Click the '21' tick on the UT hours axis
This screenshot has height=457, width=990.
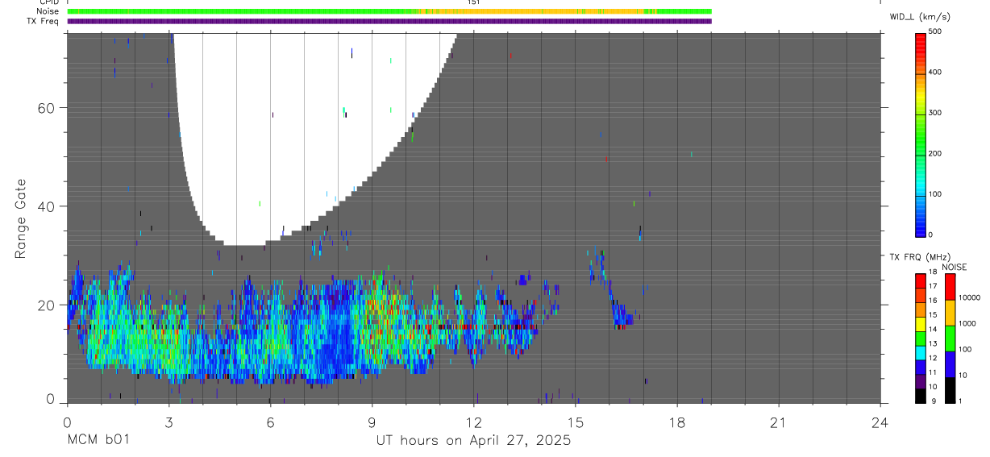point(779,422)
